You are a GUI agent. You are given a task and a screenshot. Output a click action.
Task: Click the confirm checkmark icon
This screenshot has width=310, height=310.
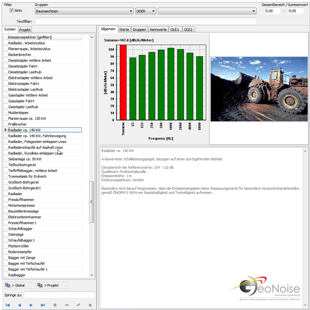78,305
